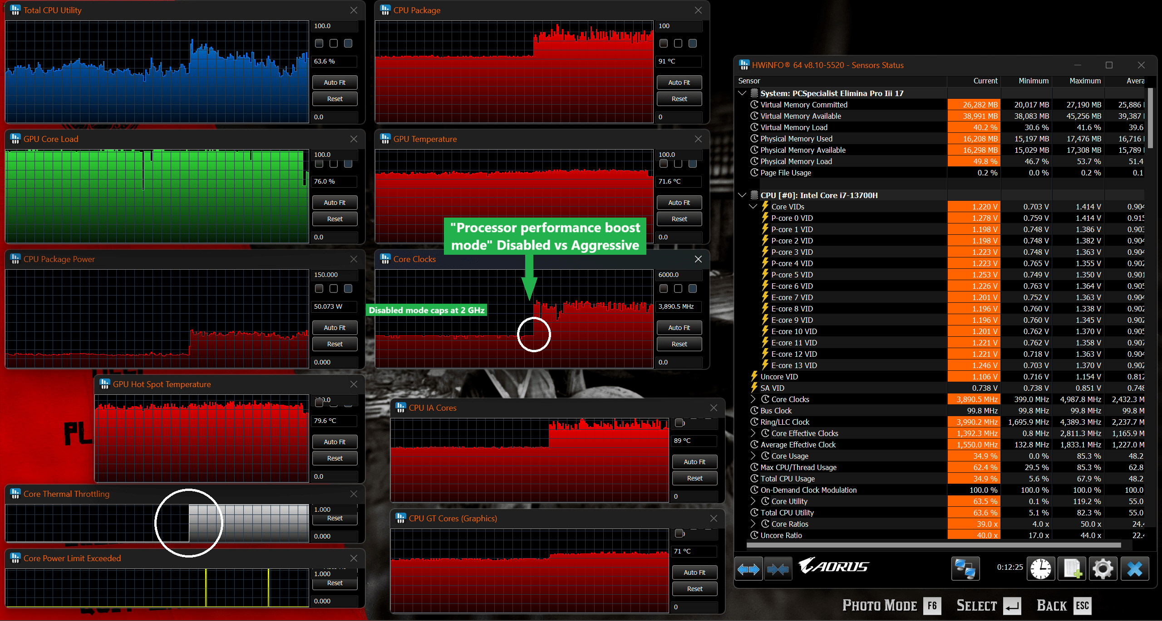Image resolution: width=1162 pixels, height=621 pixels.
Task: Start logging with the sheet-plus icon
Action: pos(1072,568)
